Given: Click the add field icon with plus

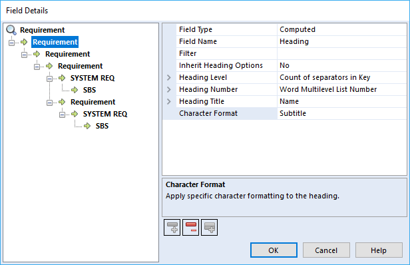Looking at the screenshot, I should point(172,227).
